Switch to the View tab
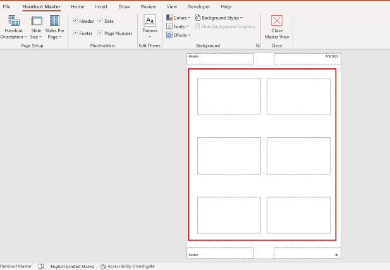This screenshot has height=270, width=390. click(172, 7)
